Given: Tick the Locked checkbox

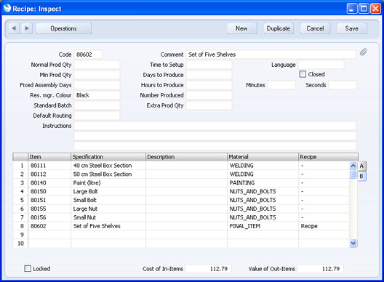Looking at the screenshot, I should [x=28, y=268].
